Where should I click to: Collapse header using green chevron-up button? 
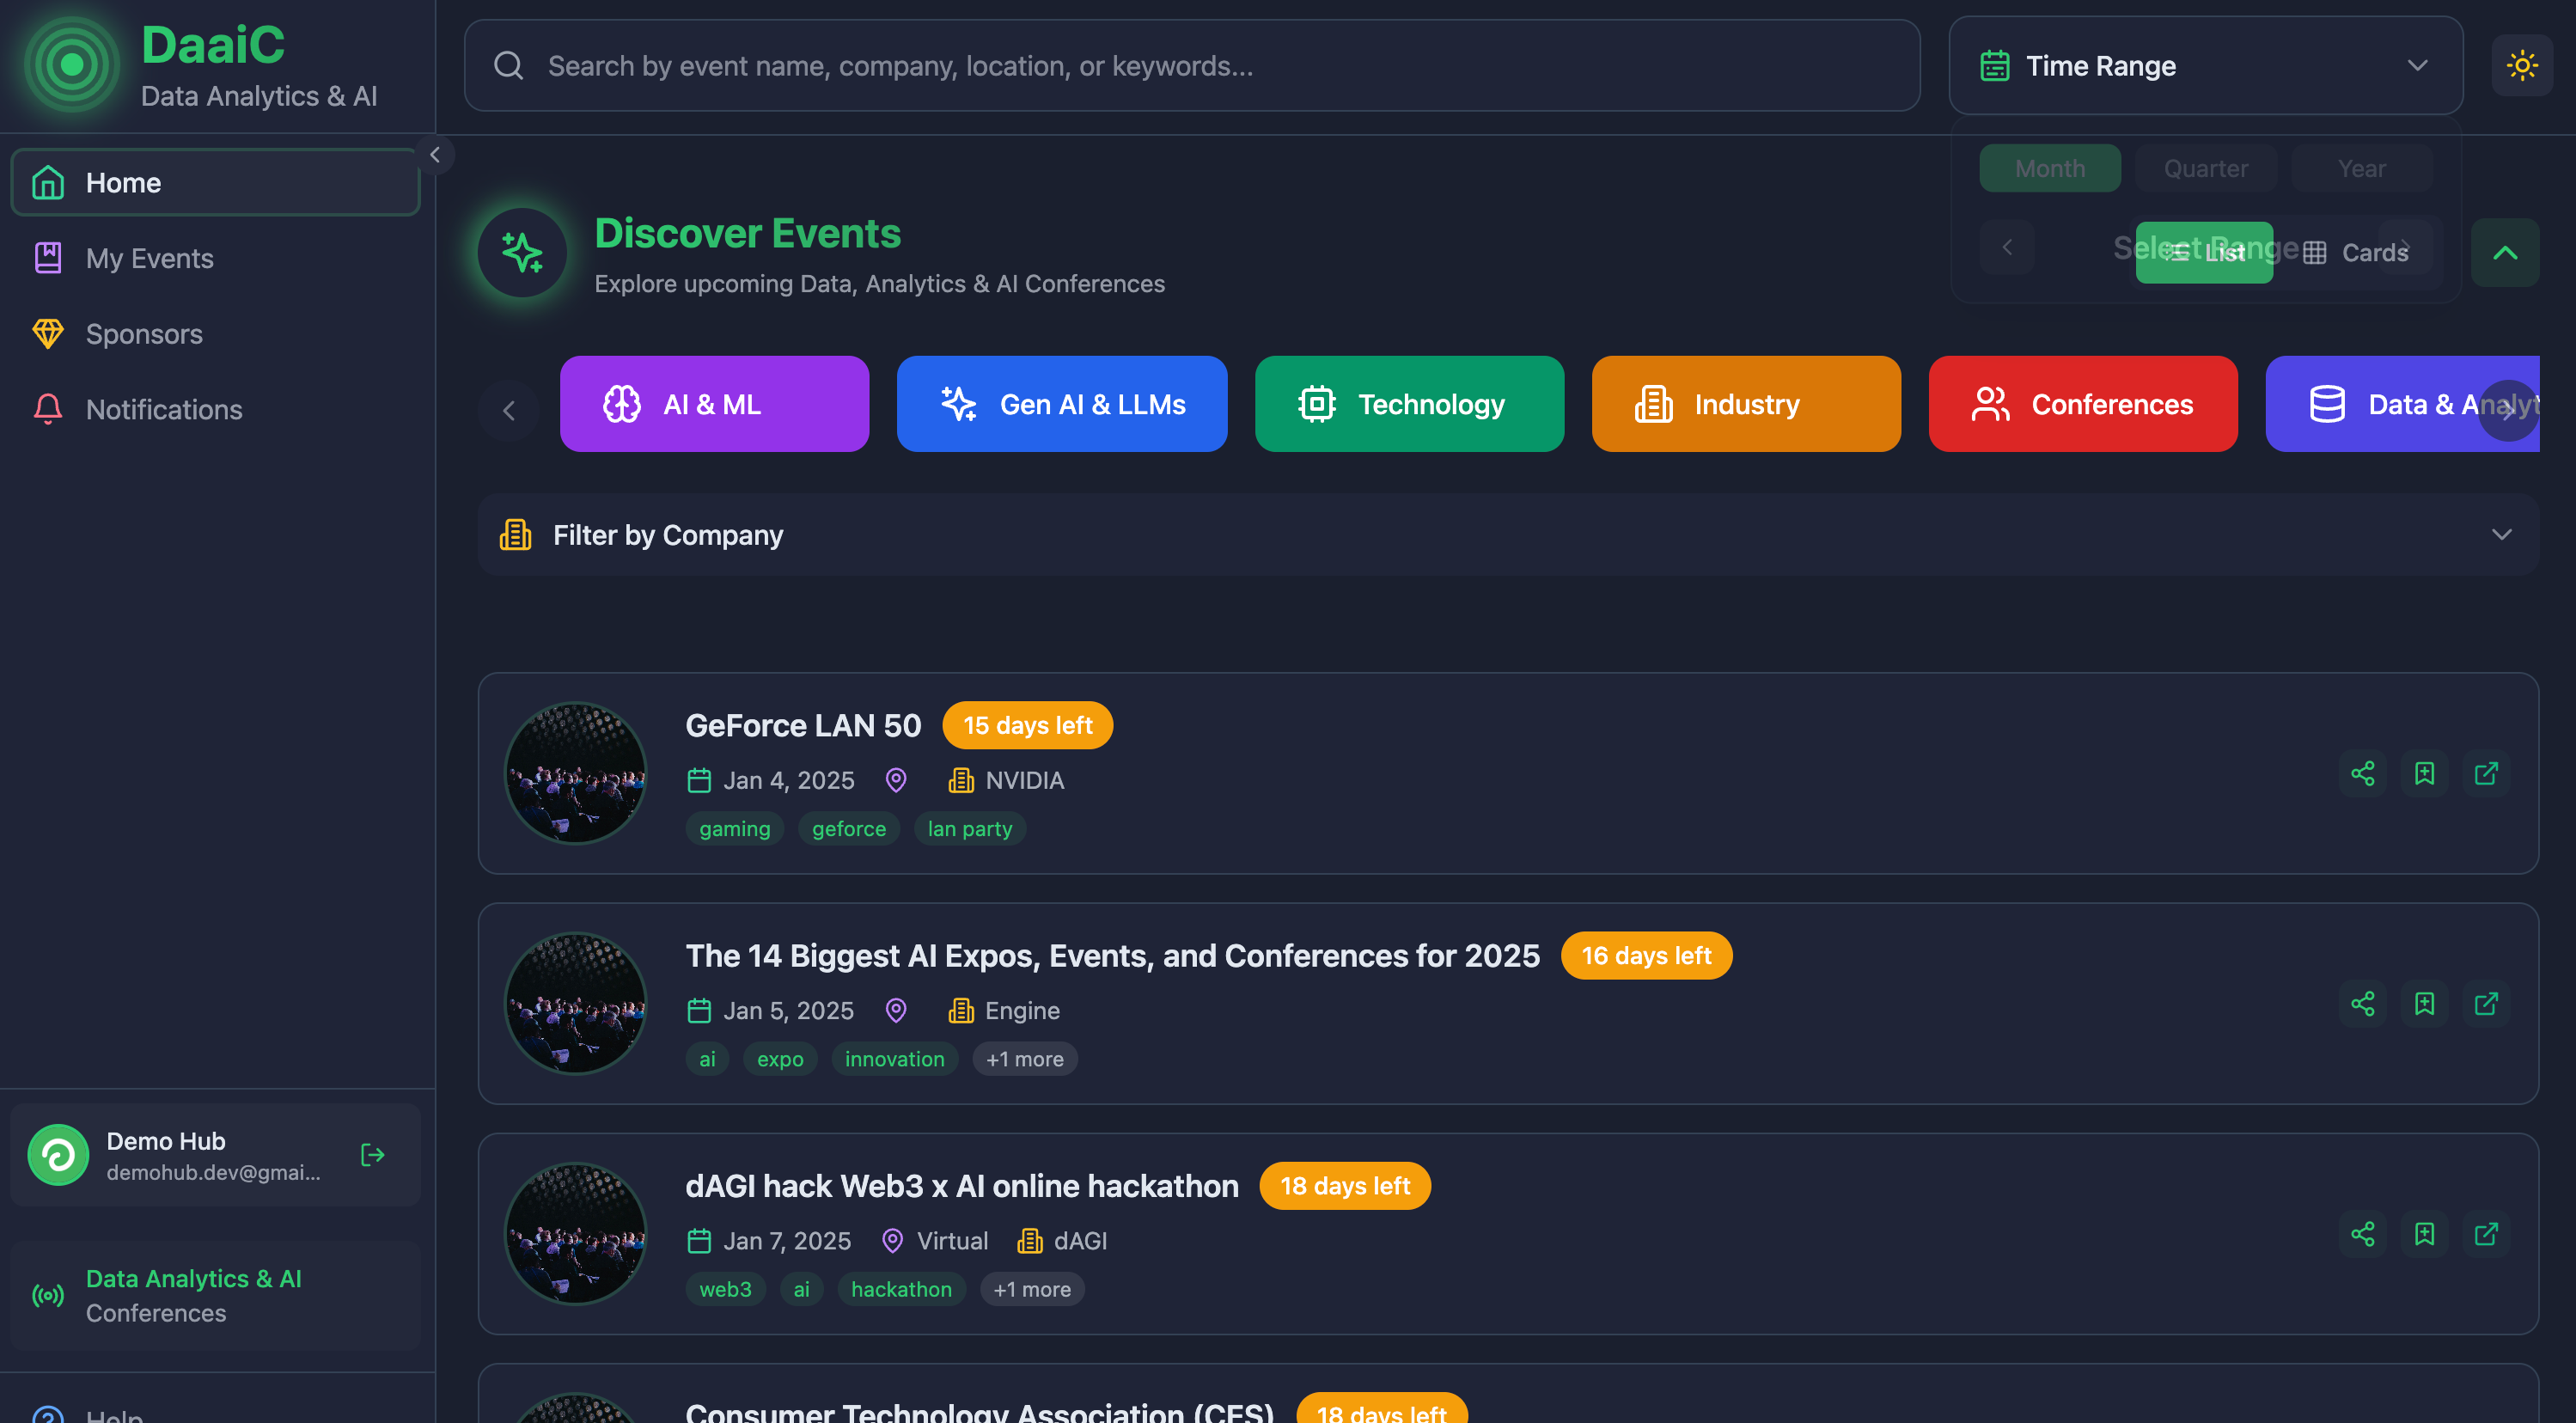(x=2504, y=253)
